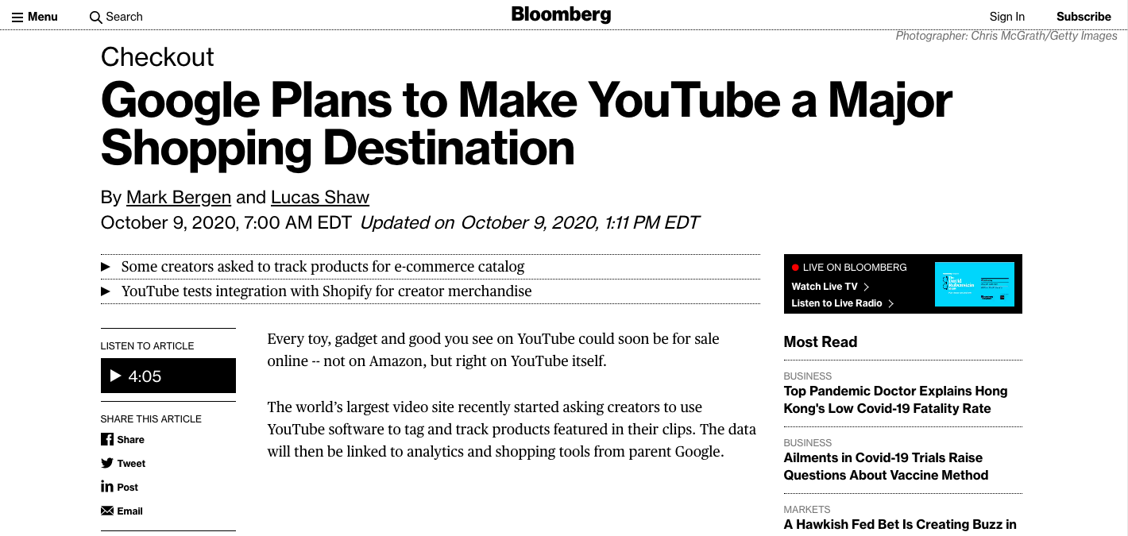Click the Tweet text label
Viewport: 1128px width, 536px height.
(131, 463)
